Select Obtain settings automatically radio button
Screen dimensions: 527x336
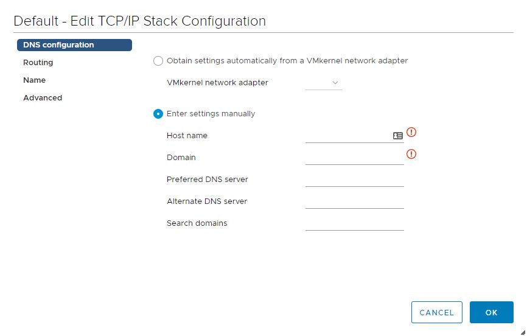158,61
